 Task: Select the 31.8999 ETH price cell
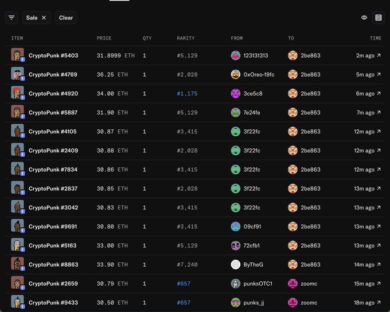click(116, 56)
